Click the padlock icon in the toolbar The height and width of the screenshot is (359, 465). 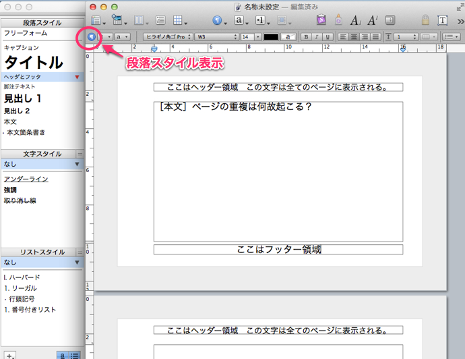point(425,20)
